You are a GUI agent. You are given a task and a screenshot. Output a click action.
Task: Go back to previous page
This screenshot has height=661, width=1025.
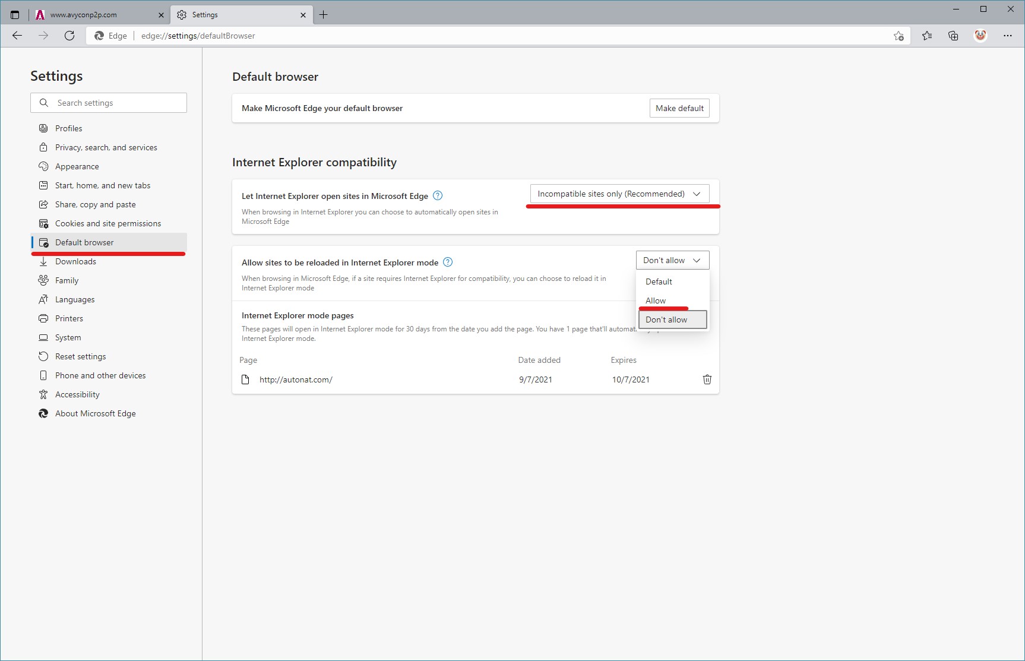coord(17,36)
